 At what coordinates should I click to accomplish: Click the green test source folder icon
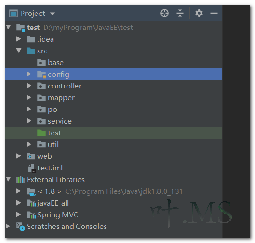[x=42, y=133]
